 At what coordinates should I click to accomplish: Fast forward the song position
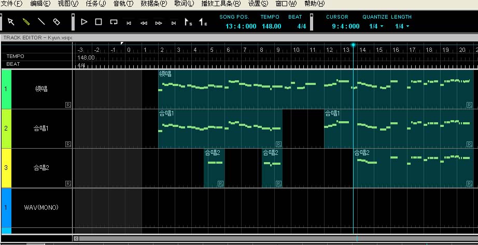point(159,23)
